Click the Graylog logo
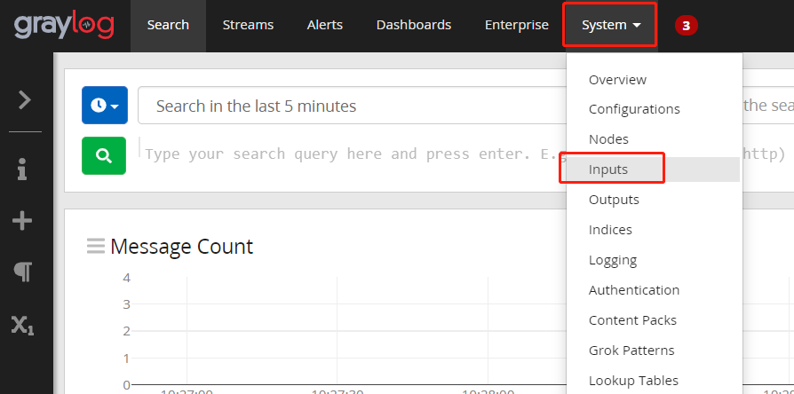 64,26
